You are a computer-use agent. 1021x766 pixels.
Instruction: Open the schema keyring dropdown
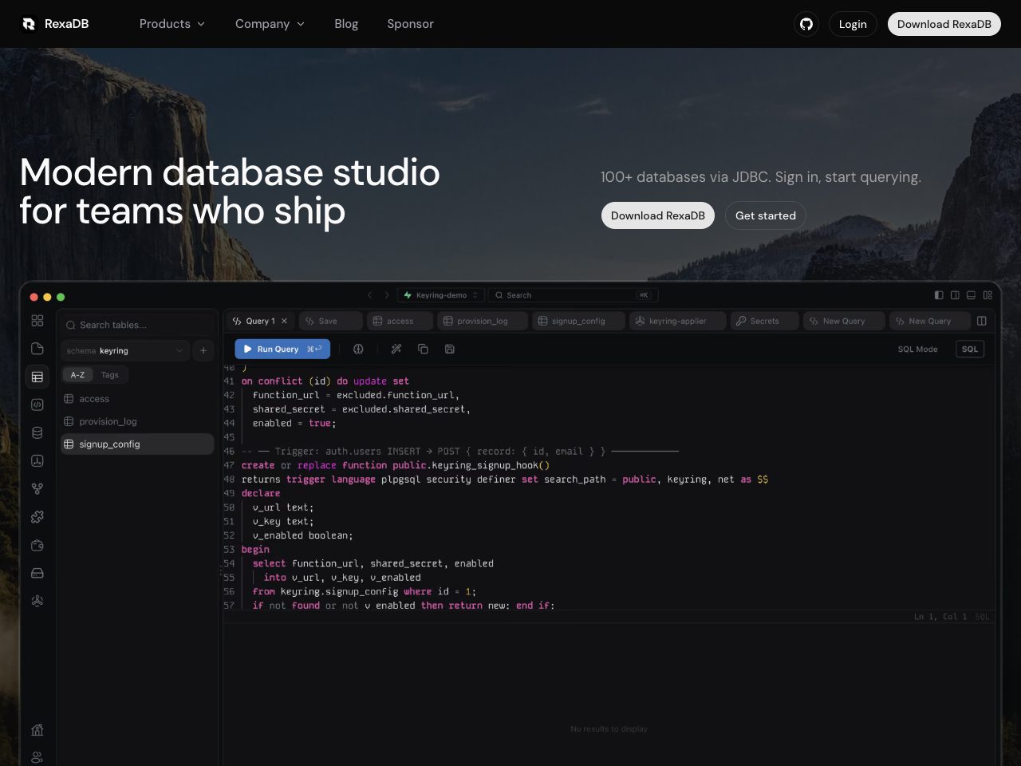coord(125,350)
